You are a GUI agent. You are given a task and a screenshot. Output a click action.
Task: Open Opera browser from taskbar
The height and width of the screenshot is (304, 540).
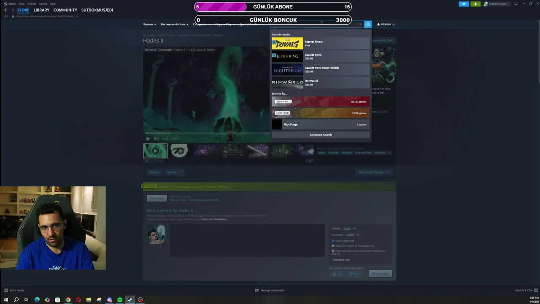pos(78,300)
